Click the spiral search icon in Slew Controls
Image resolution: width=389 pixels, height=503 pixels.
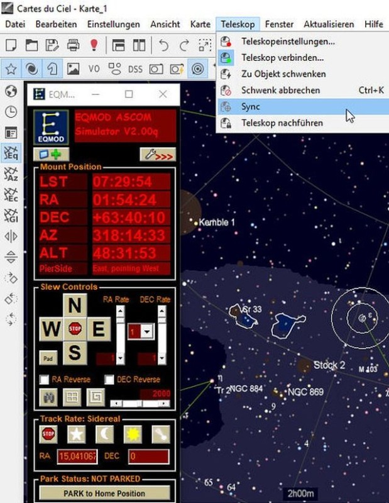tap(96, 397)
